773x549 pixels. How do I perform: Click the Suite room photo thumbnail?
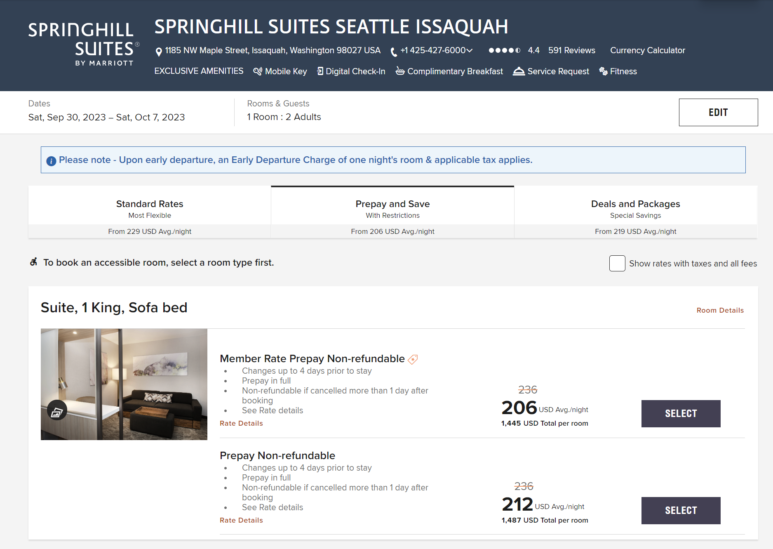click(124, 384)
